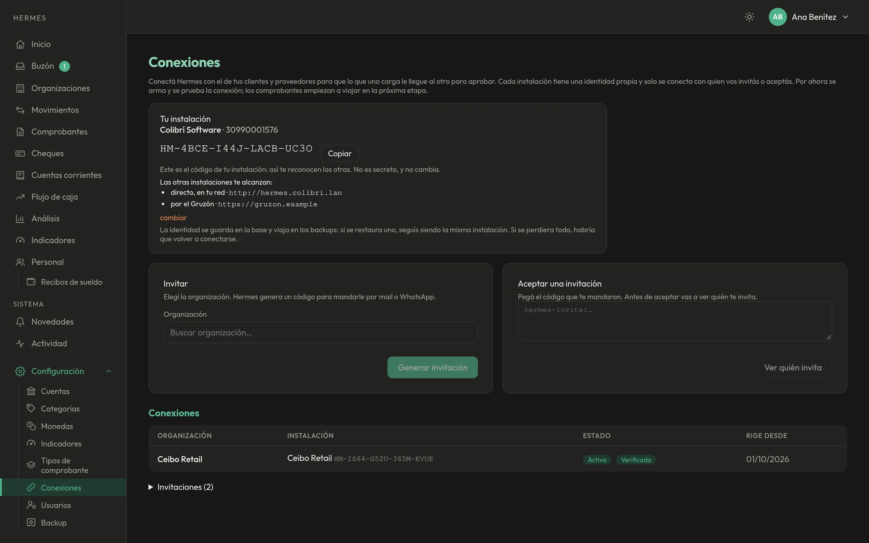Viewport: 869px width, 543px height.
Task: Click the Análisis bar chart icon
Action: (20, 219)
